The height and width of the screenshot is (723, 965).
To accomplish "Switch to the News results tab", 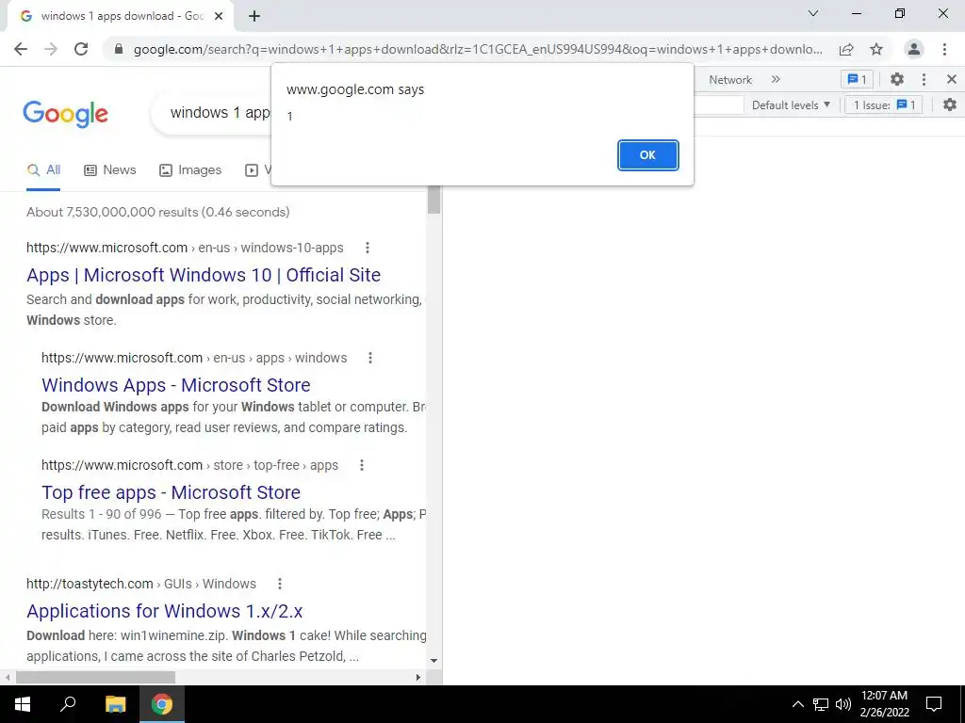I will click(x=110, y=170).
